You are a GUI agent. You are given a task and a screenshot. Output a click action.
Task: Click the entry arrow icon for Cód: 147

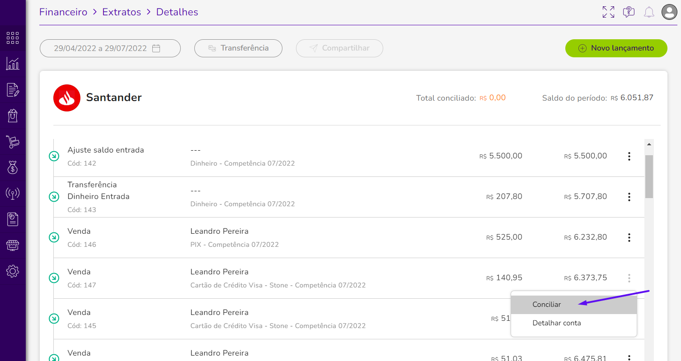(x=54, y=278)
